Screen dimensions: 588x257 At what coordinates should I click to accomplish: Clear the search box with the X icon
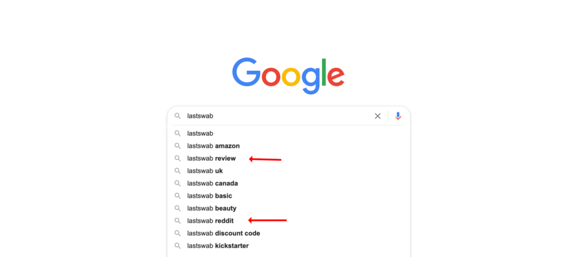377,116
